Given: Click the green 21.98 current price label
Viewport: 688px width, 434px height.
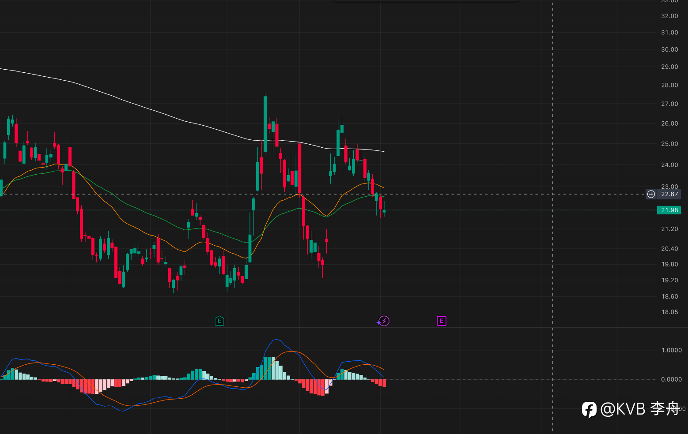Looking at the screenshot, I should coord(669,210).
